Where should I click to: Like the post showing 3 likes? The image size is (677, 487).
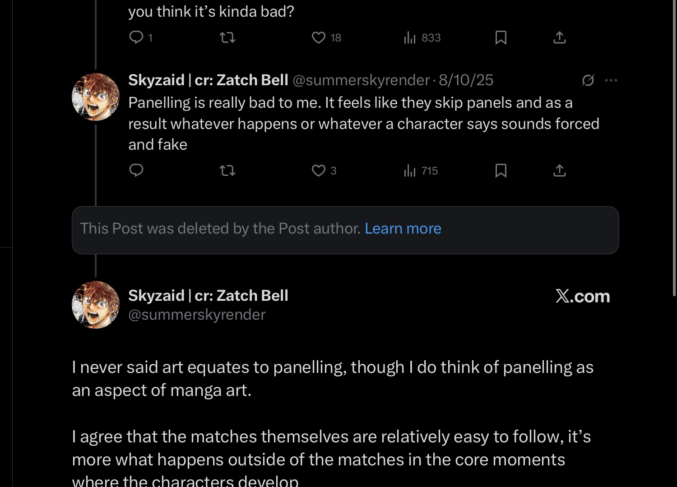click(x=319, y=170)
